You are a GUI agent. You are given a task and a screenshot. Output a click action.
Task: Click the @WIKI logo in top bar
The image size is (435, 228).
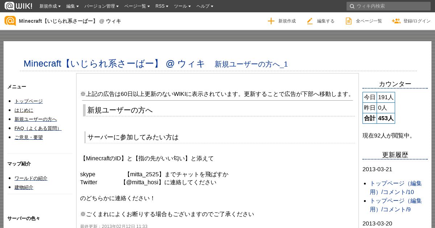[18, 6]
